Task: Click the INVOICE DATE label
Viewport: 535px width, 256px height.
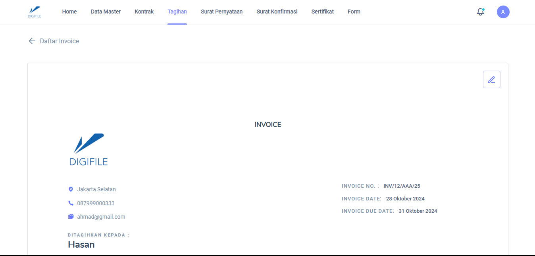Action: [362, 198]
